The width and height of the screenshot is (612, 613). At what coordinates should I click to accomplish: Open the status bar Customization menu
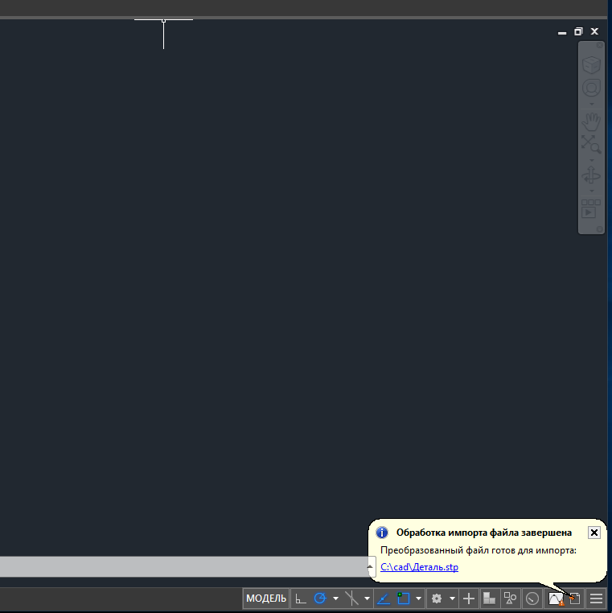[597, 599]
